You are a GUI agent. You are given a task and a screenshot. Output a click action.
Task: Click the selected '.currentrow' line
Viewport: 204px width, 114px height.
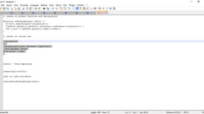click(x=11, y=41)
